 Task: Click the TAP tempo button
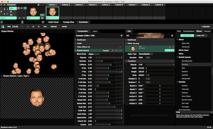pyautogui.click(x=45, y=27)
